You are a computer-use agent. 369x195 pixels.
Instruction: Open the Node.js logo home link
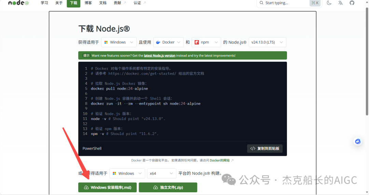pyautogui.click(x=18, y=3)
